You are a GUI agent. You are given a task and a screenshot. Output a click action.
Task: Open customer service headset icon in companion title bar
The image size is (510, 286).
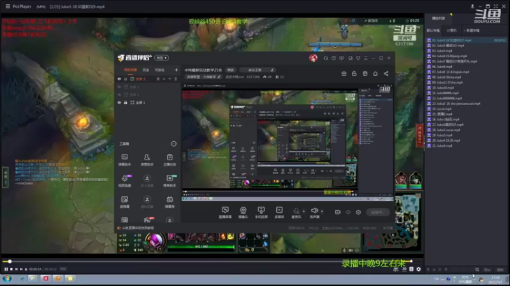[326, 58]
